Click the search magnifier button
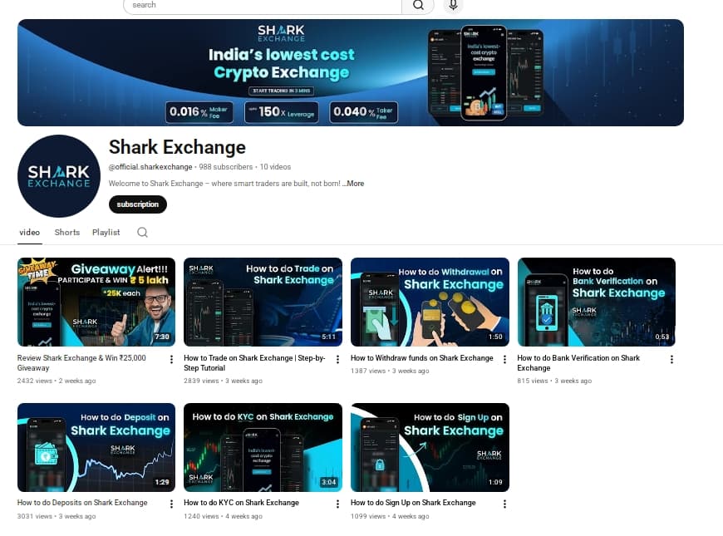The width and height of the screenshot is (723, 536). tap(418, 6)
